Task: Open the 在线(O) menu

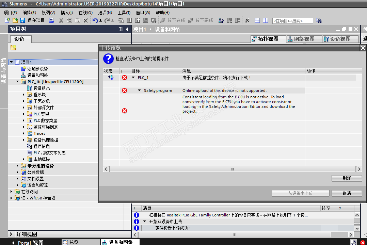Action: point(85,13)
